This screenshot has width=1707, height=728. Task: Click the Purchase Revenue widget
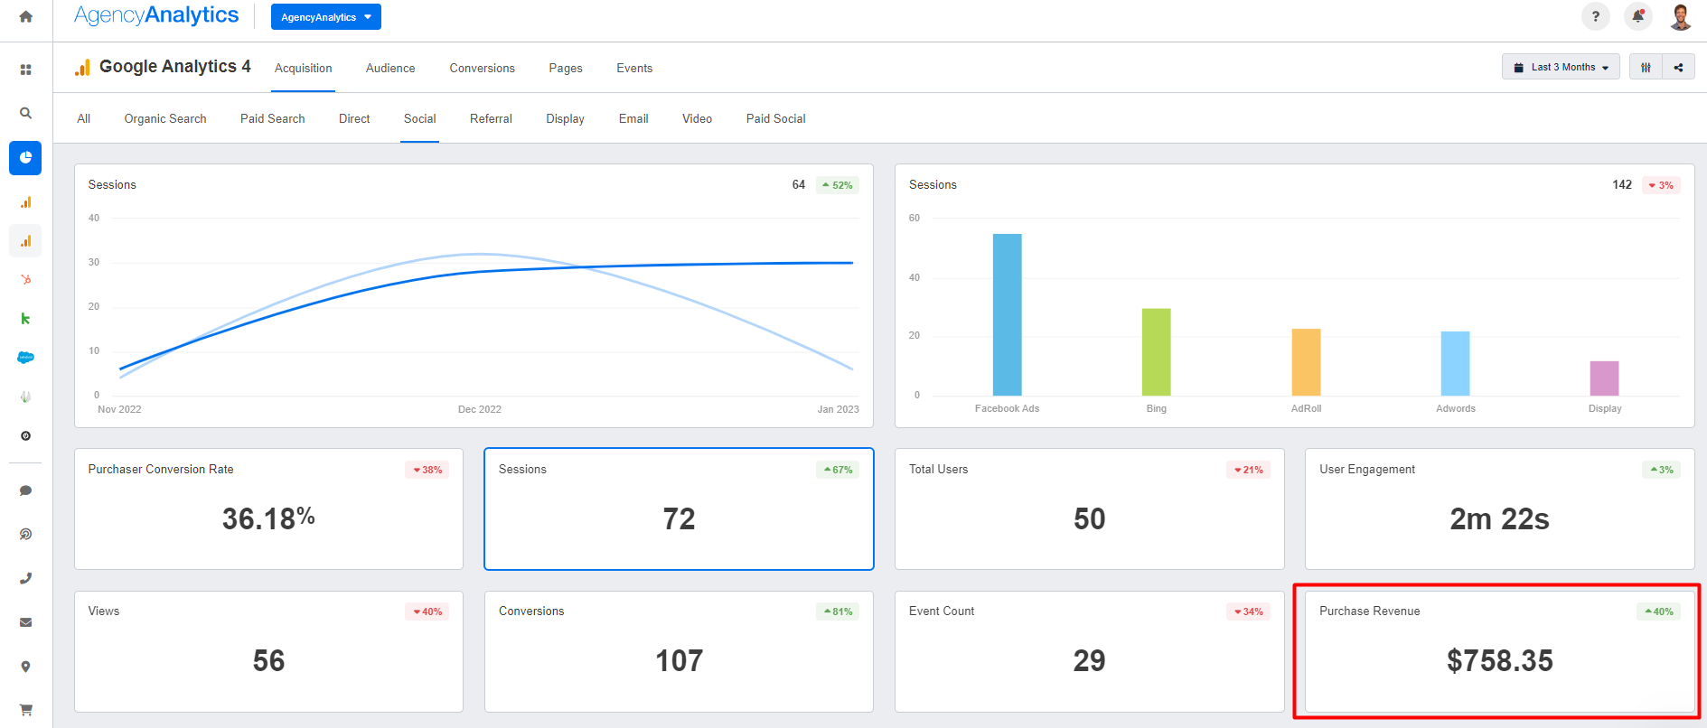[1498, 651]
